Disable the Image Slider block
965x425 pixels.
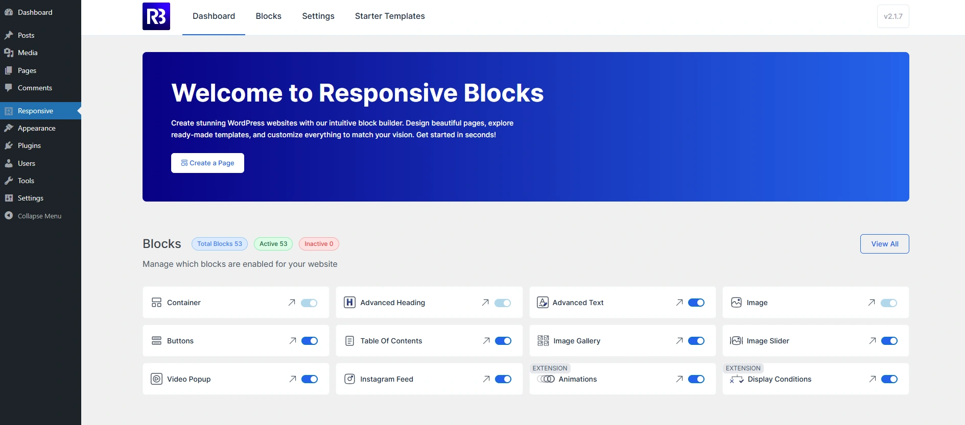889,341
